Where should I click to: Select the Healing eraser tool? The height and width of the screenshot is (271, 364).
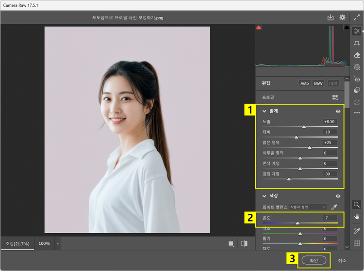(x=357, y=55)
